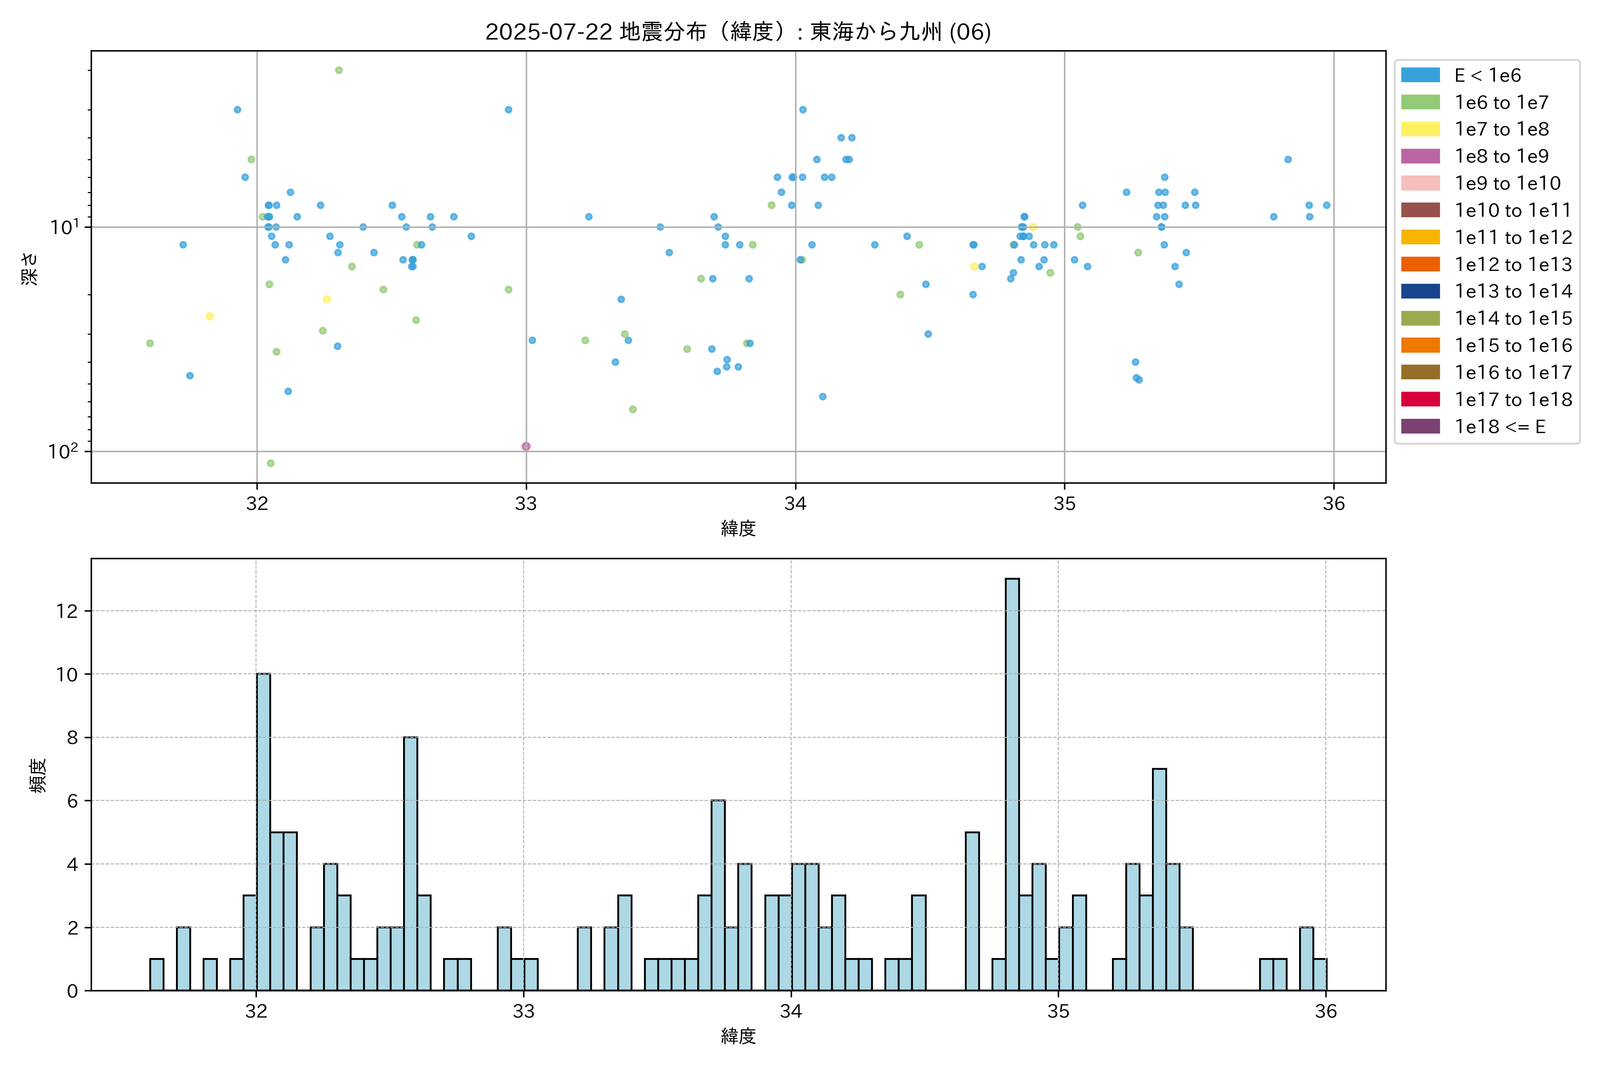Click the purple scatter point at latitude 33
This screenshot has width=1600, height=1066.
526,446
